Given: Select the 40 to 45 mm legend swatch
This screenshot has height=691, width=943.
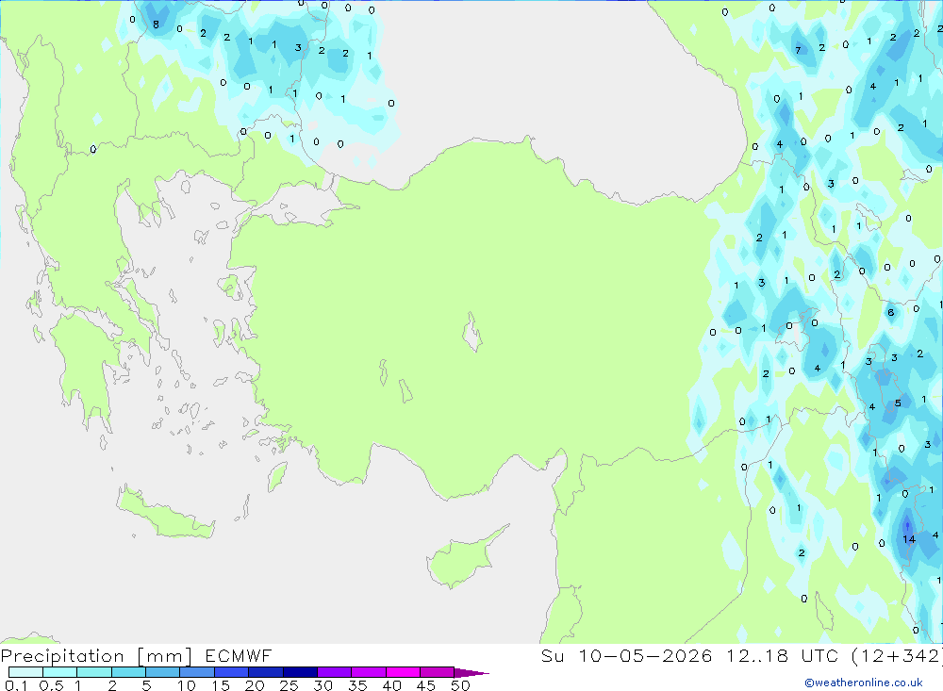Looking at the screenshot, I should (x=403, y=672).
